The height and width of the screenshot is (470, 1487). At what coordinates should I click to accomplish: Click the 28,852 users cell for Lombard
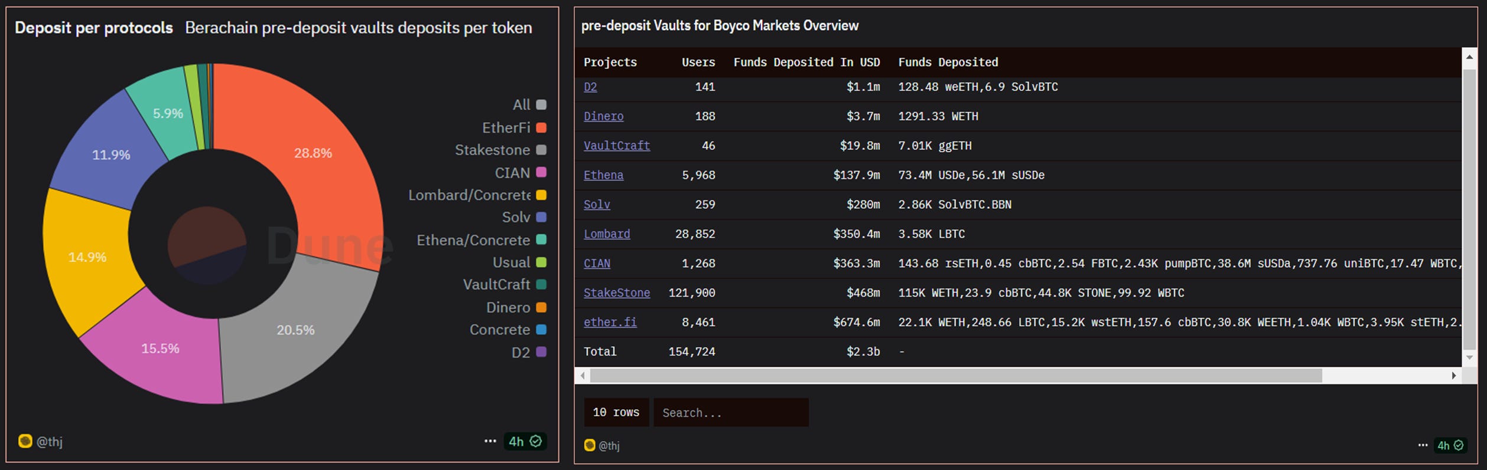point(695,234)
